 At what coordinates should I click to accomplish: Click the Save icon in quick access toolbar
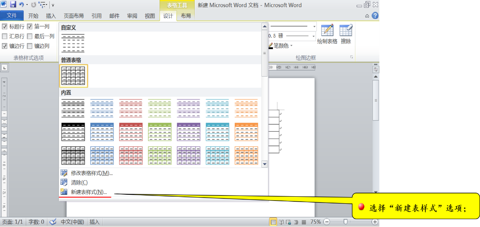pyautogui.click(x=13, y=5)
